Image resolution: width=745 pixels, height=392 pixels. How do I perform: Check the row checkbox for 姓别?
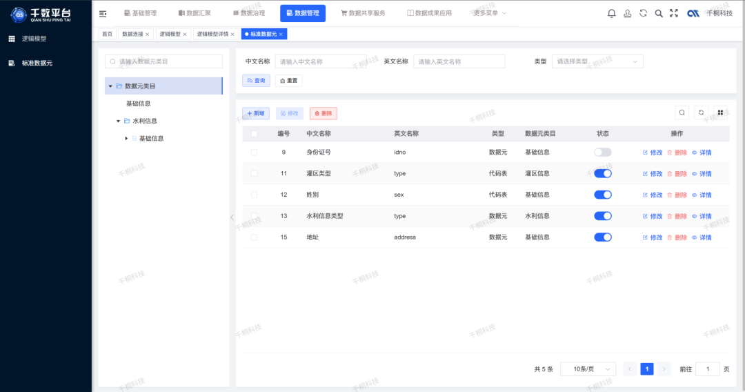tap(254, 195)
